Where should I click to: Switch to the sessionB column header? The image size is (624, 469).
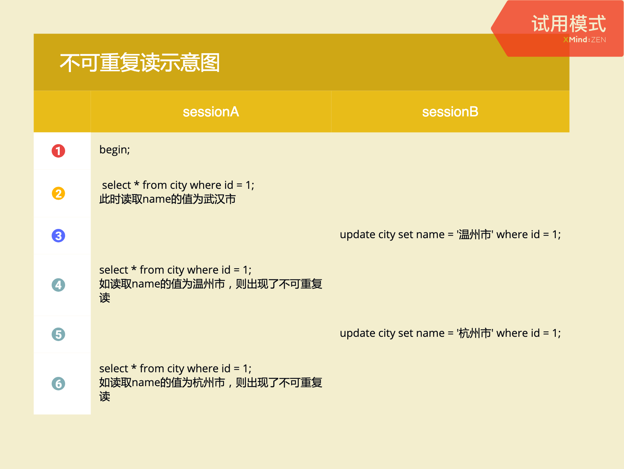pyautogui.click(x=450, y=112)
